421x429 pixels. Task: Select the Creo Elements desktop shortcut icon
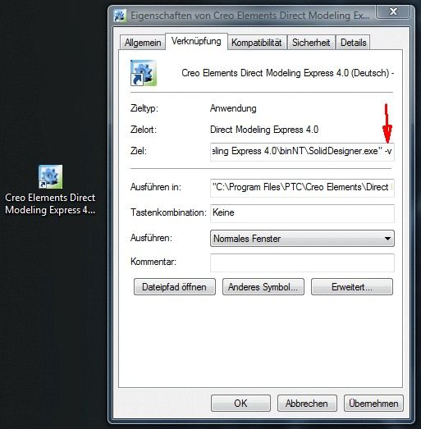point(50,176)
